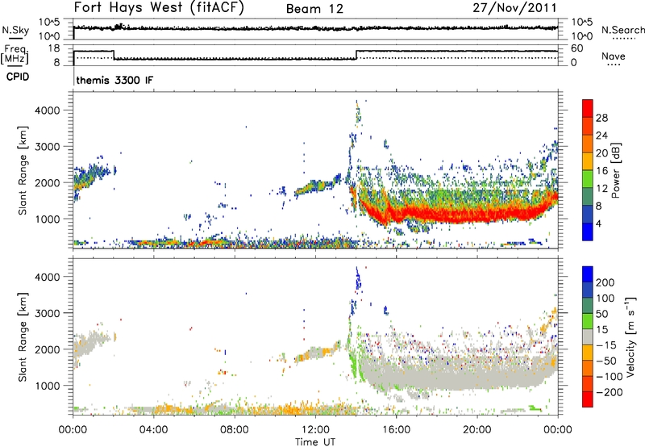Click the noise trace in the N.Sky panel

point(315,28)
